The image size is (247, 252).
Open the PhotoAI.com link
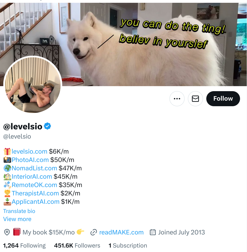pos(30,160)
